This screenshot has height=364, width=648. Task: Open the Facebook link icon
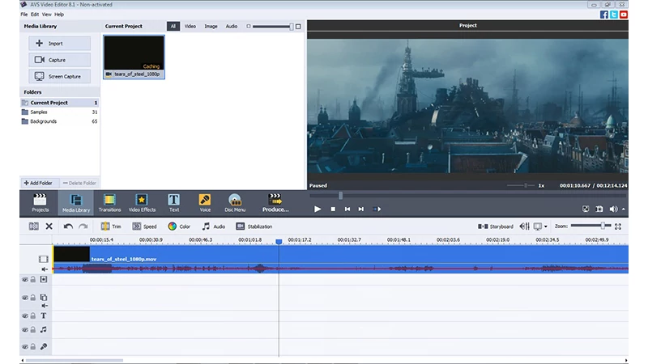pos(603,15)
